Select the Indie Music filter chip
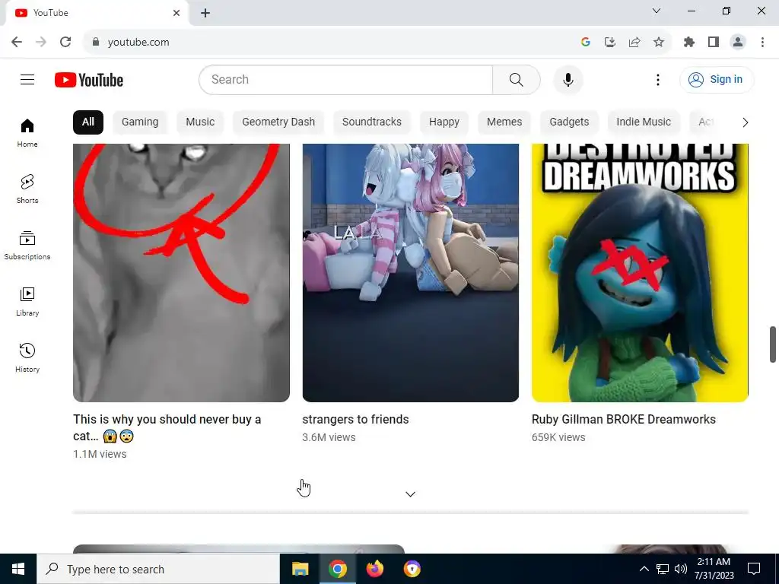 [x=644, y=122]
